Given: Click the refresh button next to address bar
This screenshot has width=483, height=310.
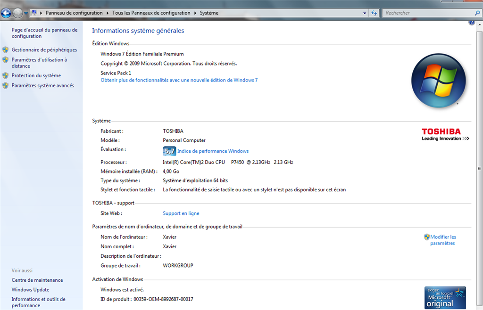Looking at the screenshot, I should (x=374, y=13).
